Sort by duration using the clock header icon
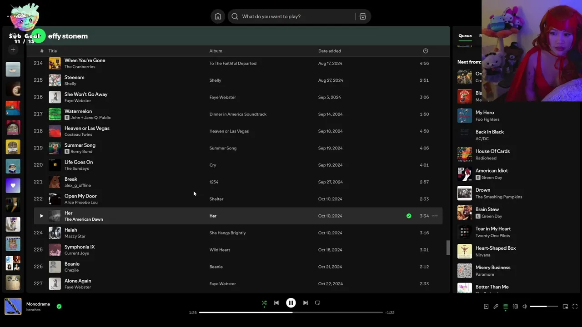 click(425, 51)
